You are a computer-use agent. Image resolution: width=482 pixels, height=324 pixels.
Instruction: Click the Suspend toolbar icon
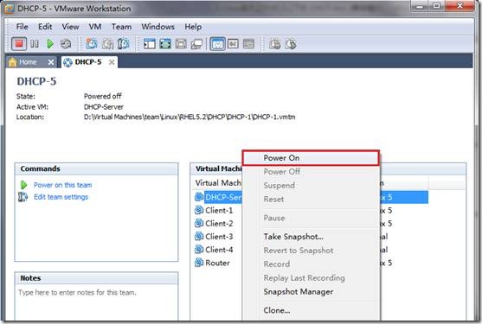tap(34, 44)
